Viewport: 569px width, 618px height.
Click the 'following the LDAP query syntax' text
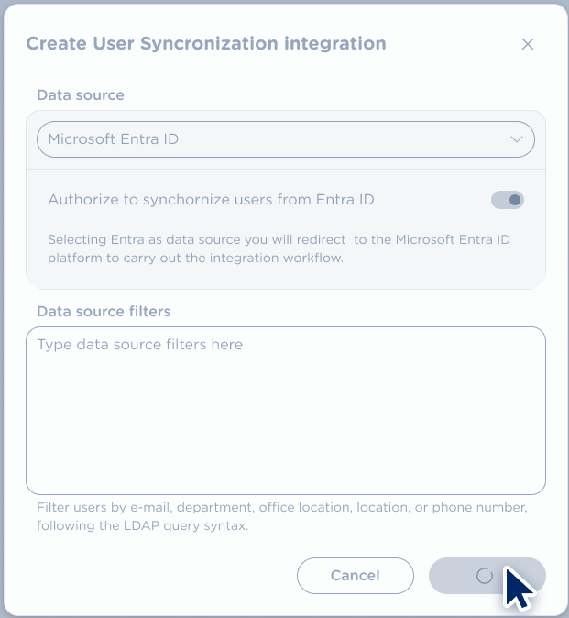(x=143, y=526)
